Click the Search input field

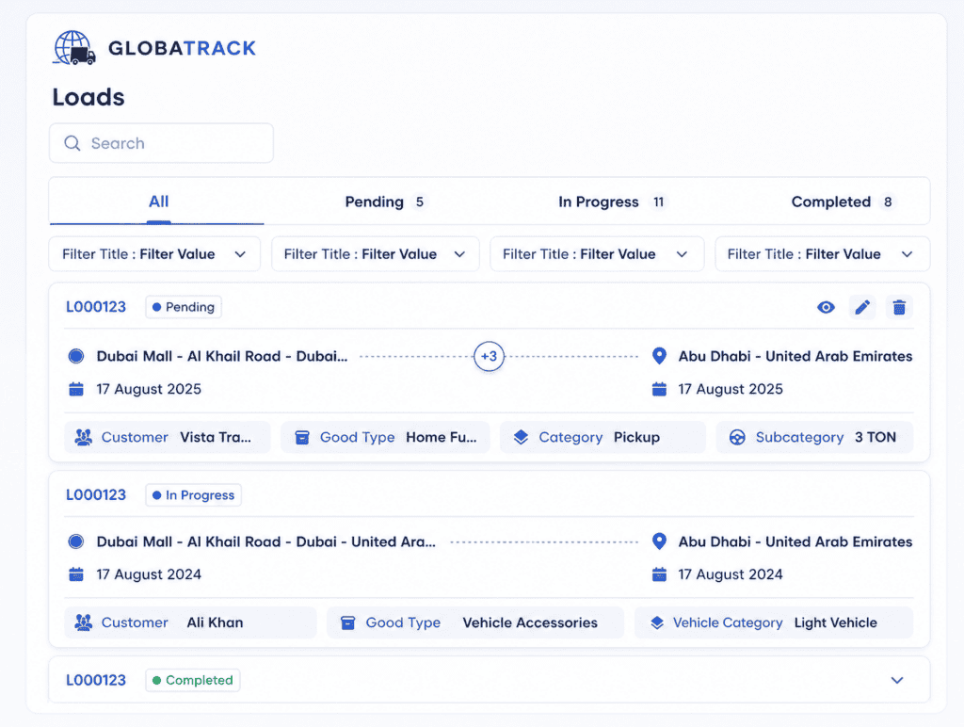(x=161, y=143)
